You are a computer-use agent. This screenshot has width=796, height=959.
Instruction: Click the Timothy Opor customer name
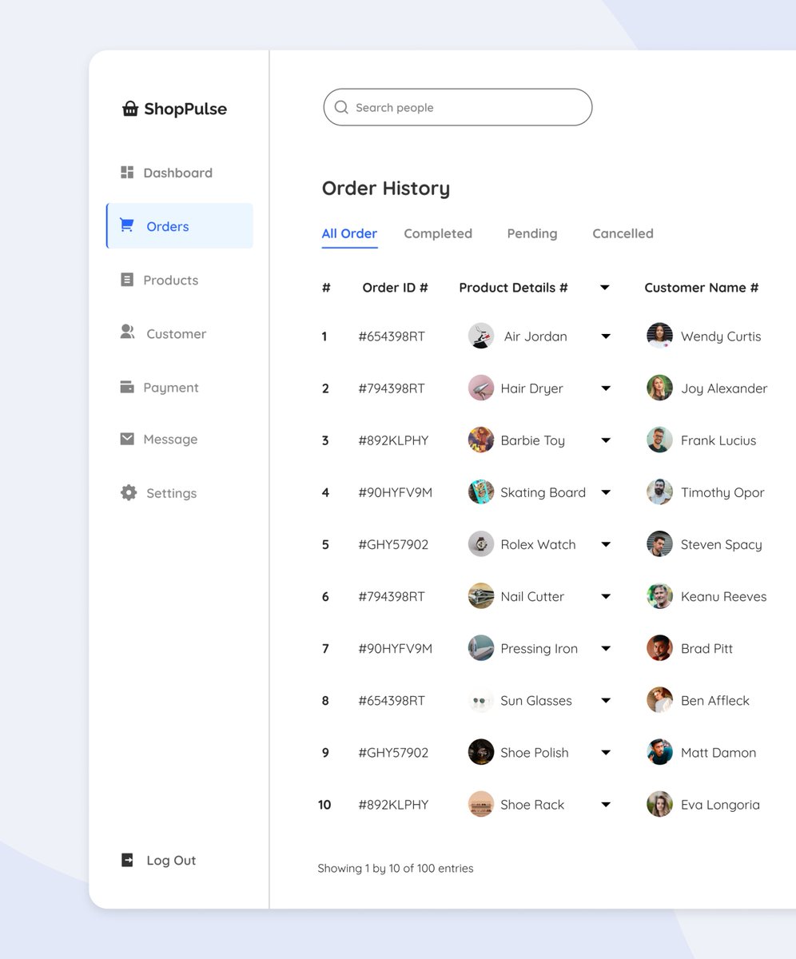(x=722, y=492)
